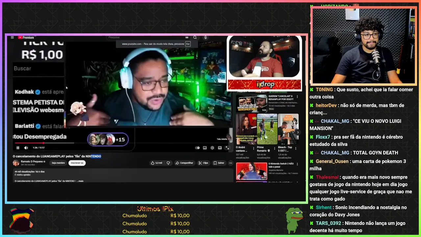
Task: Mute the video with the speaker icon
Action: (26, 148)
